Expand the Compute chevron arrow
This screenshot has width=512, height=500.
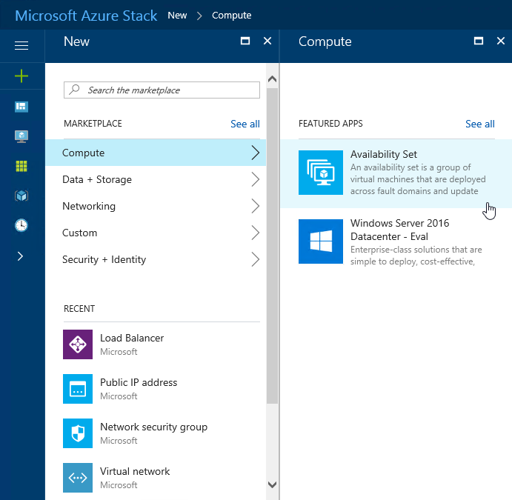click(x=256, y=153)
